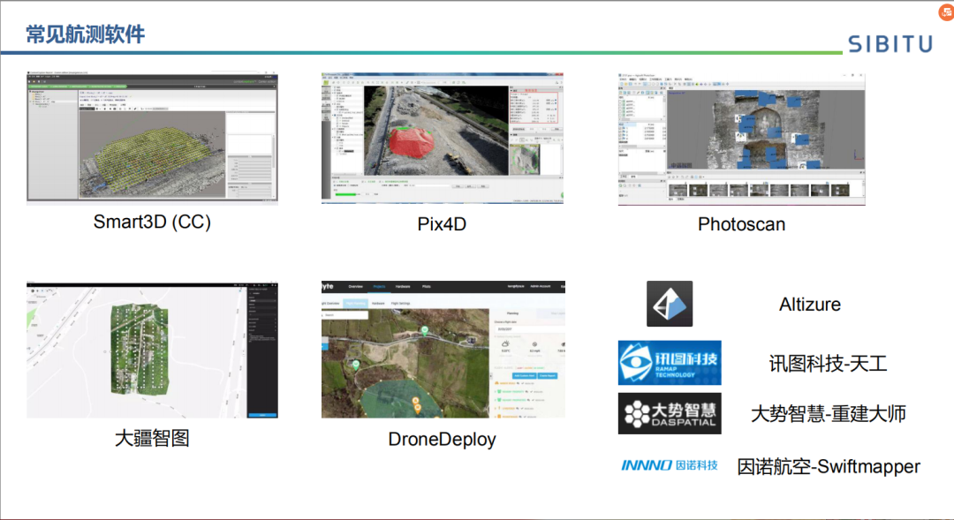Select the 因诺航空-Swiftmapper label
Image resolution: width=954 pixels, height=520 pixels.
[828, 466]
